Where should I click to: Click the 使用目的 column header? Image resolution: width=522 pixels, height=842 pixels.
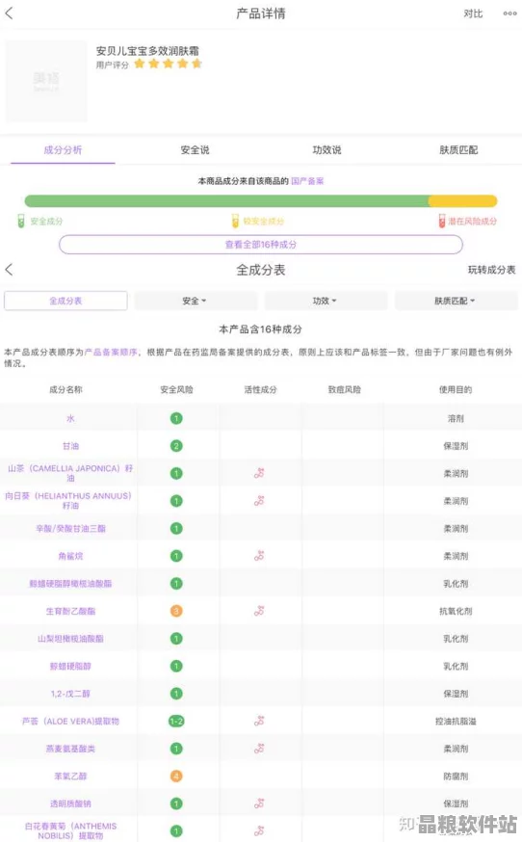coord(456,389)
